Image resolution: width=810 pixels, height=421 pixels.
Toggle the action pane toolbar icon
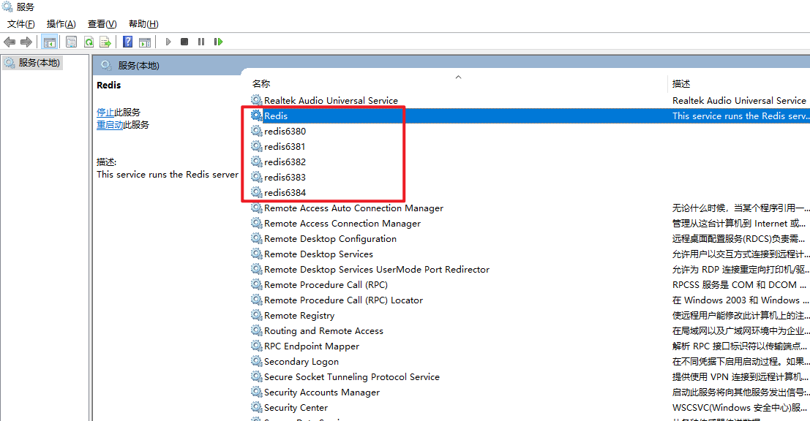click(145, 42)
